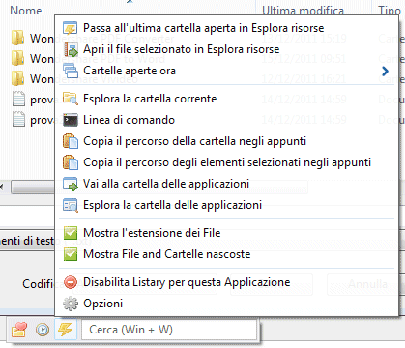Click the Tipo column header
The height and width of the screenshot is (348, 405).
(390, 11)
